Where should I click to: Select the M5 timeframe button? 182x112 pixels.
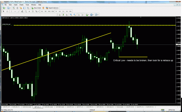coord(45,11)
